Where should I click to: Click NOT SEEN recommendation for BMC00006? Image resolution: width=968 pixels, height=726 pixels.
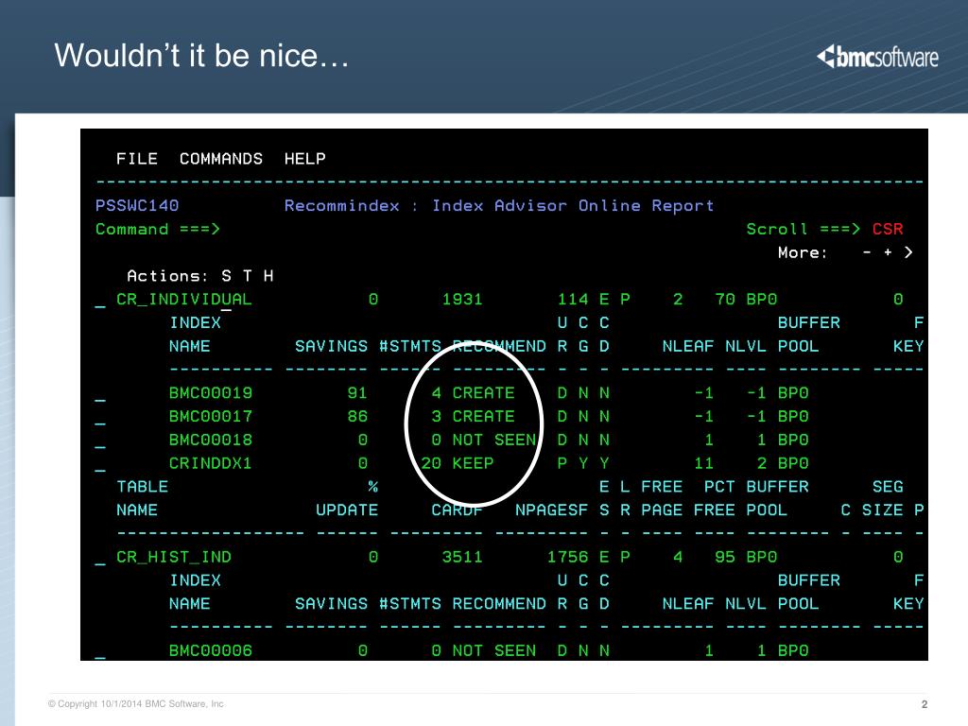coord(493,650)
